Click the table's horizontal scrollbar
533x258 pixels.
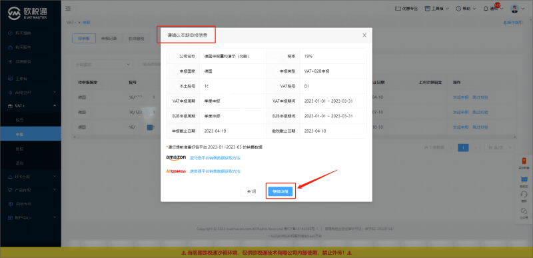tap(294, 137)
